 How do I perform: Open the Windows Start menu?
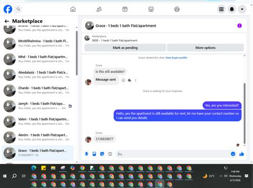5,176
